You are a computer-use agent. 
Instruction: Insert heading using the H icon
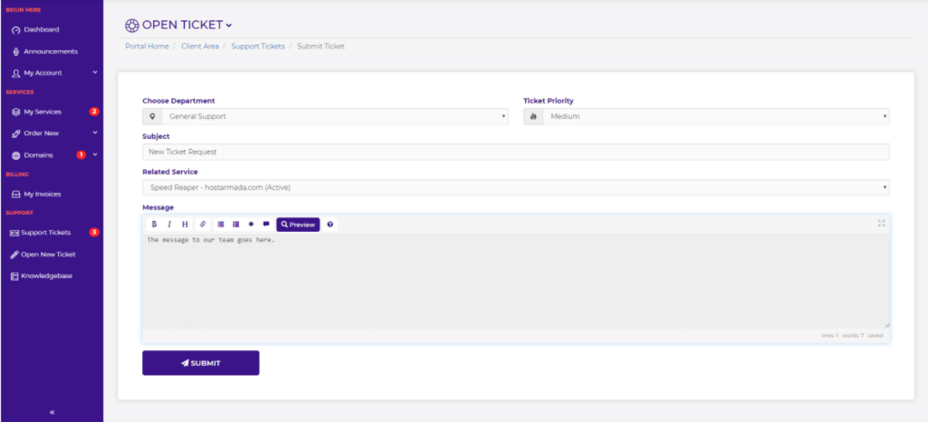pos(185,224)
